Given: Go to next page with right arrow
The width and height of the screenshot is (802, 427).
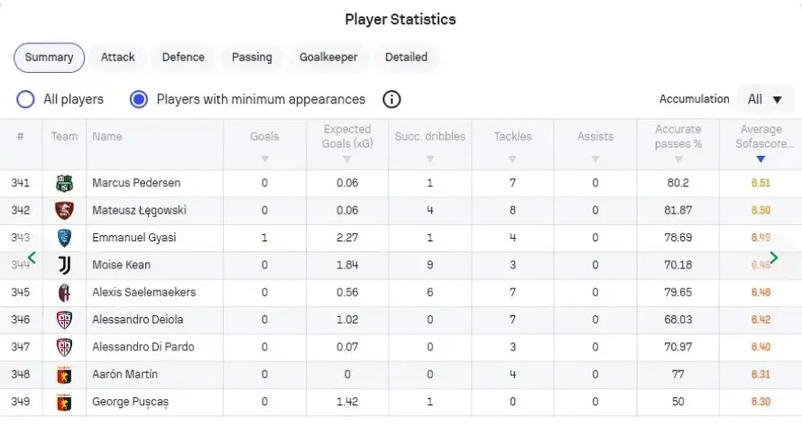Looking at the screenshot, I should tap(774, 258).
